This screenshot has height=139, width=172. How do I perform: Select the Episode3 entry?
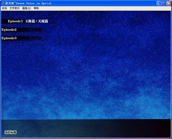point(21,38)
